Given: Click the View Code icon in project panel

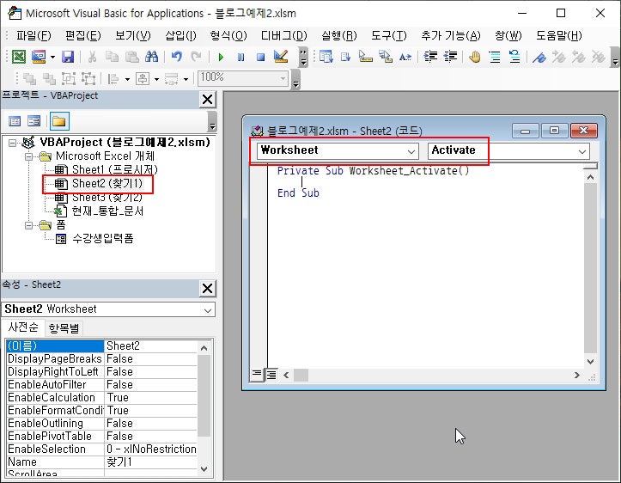Looking at the screenshot, I should 15,121.
